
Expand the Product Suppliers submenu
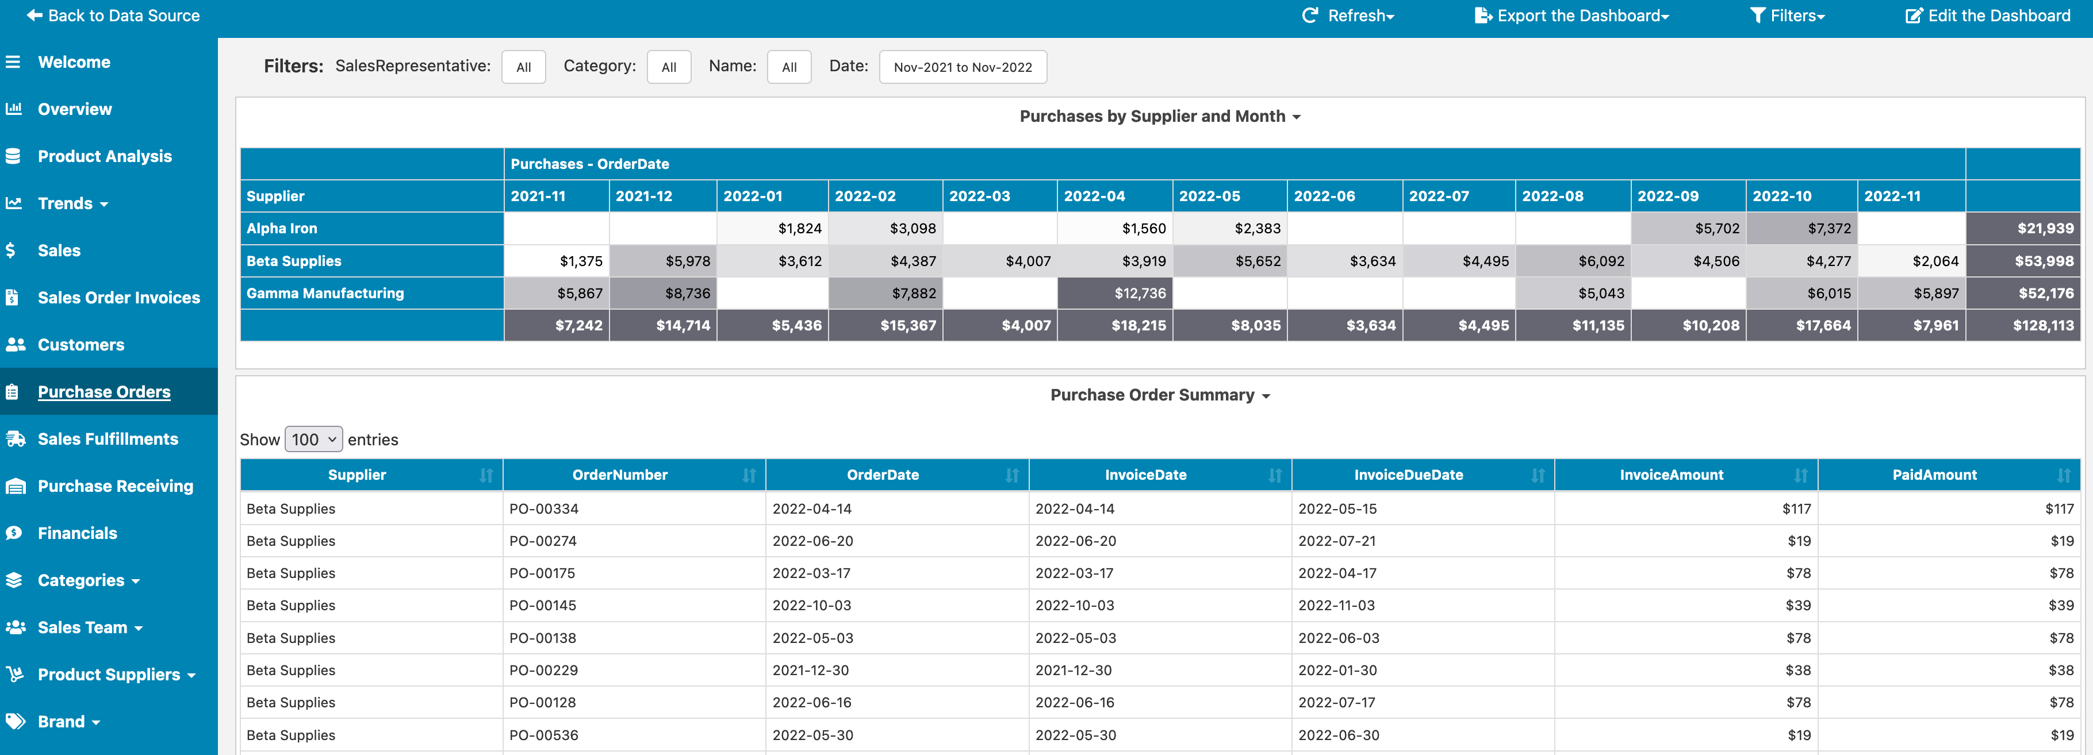click(191, 676)
